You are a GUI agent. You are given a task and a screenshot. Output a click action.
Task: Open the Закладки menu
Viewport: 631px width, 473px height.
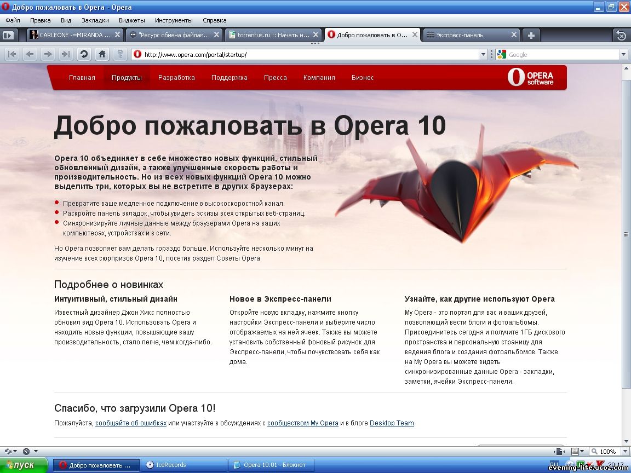[95, 20]
